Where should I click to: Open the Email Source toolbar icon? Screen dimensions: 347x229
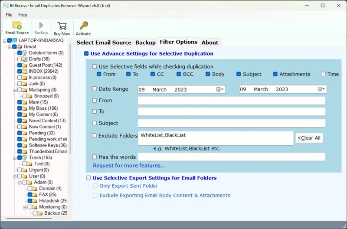click(17, 25)
